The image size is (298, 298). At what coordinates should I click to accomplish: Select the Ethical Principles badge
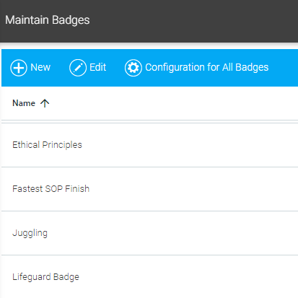pos(47,145)
